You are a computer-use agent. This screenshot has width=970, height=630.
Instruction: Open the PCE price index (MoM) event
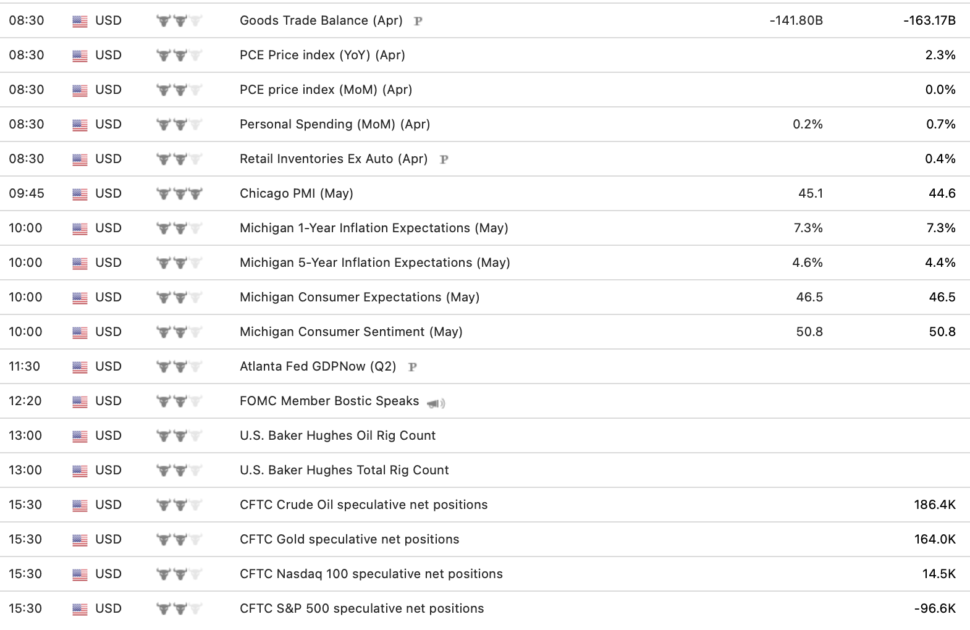(x=326, y=90)
